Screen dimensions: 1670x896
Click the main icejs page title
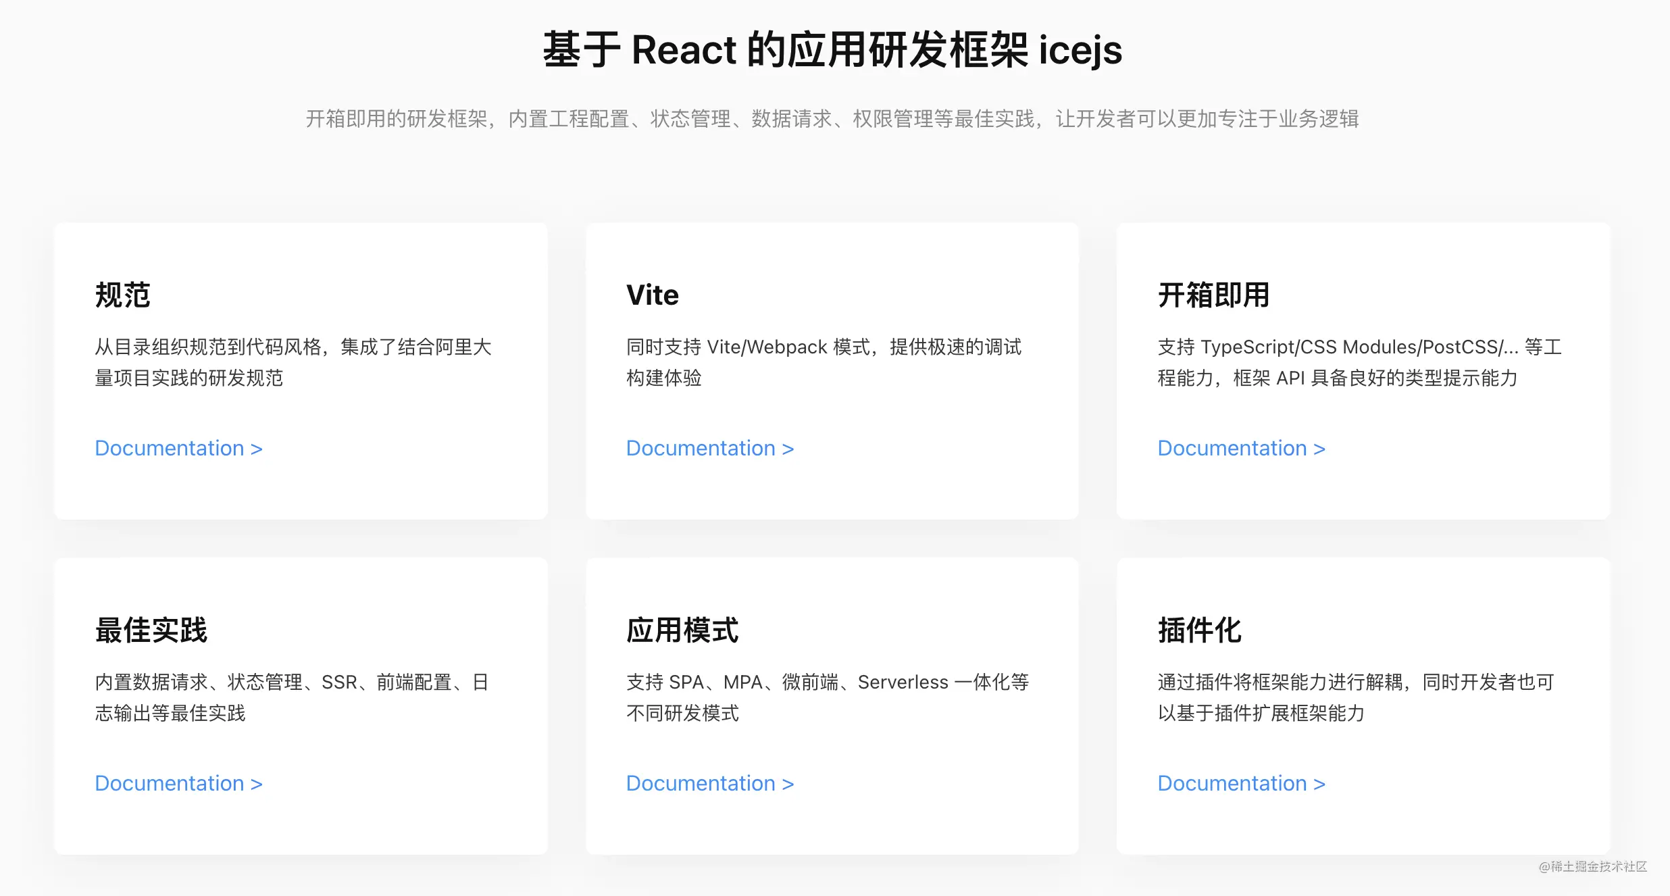coord(832,50)
